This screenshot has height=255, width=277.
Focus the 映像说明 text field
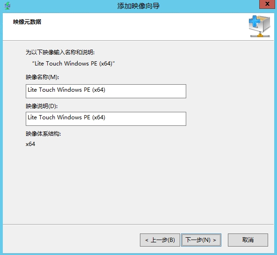point(106,119)
